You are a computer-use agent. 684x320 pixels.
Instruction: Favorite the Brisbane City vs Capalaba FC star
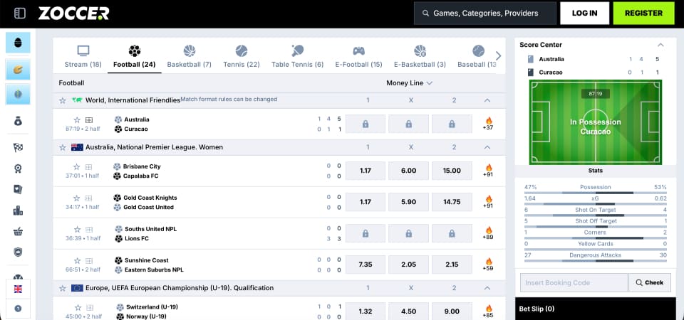77,166
